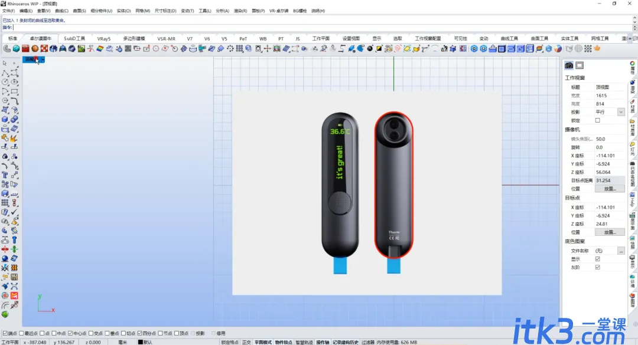This screenshot has height=345, width=638.
Task: Toggle the 锁定 lock checkbox in viewport panel
Action: click(x=598, y=120)
